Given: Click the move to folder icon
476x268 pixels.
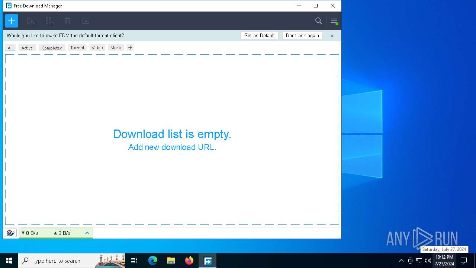Looking at the screenshot, I should point(86,21).
